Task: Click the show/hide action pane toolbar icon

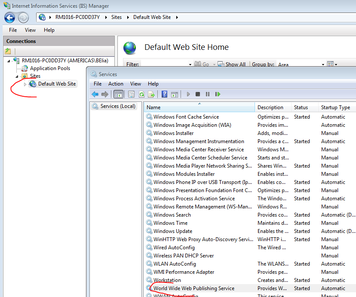Action: (x=175, y=95)
